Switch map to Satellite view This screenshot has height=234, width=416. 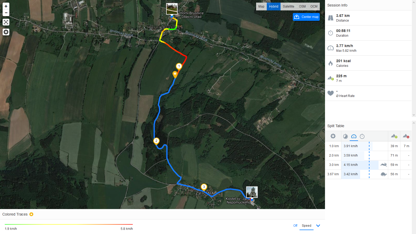tap(289, 6)
